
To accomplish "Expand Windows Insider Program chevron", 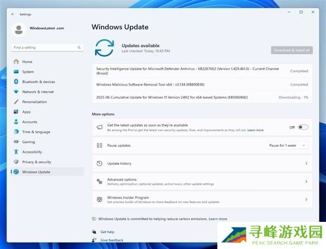I will pos(306,200).
